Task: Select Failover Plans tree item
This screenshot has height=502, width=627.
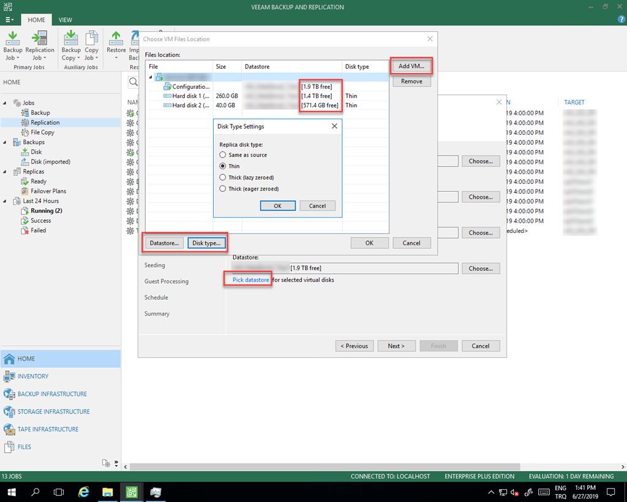Action: (48, 191)
